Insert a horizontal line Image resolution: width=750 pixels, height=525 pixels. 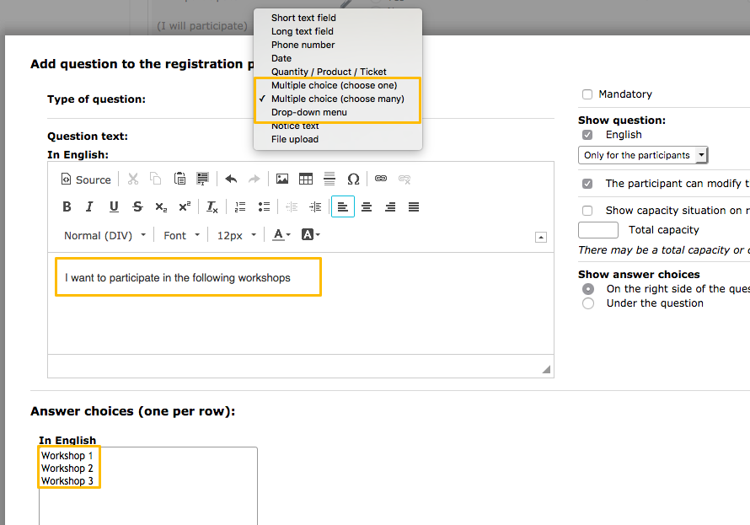coord(329,179)
